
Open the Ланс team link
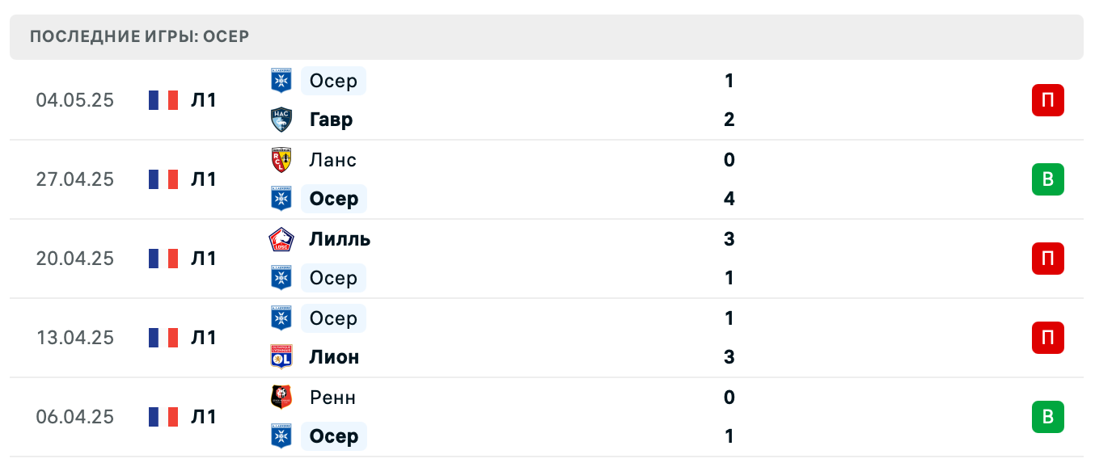[x=332, y=160]
